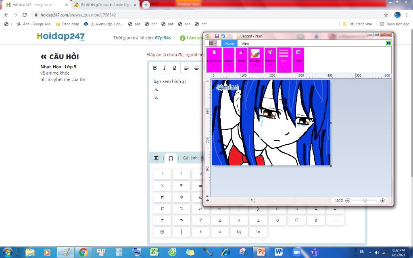Click Chrome reload page button

tap(25, 15)
